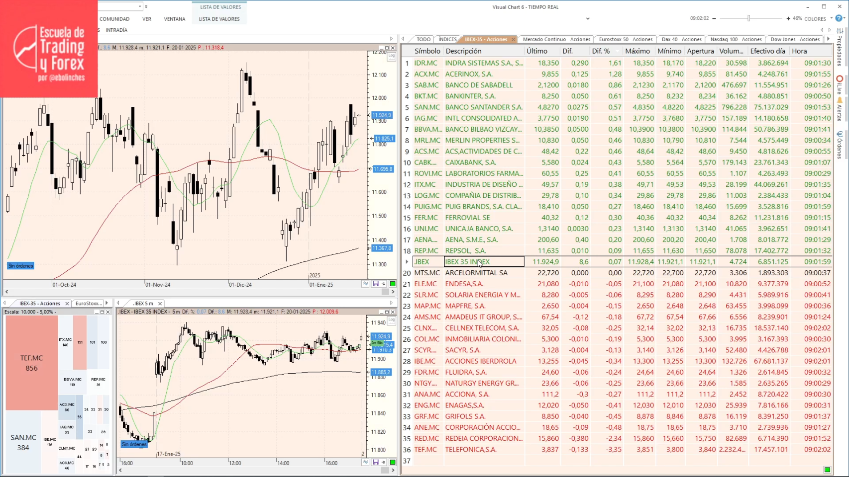The width and height of the screenshot is (849, 477).
Task: Click the pin icon under the 5 m chart
Action: (384, 462)
